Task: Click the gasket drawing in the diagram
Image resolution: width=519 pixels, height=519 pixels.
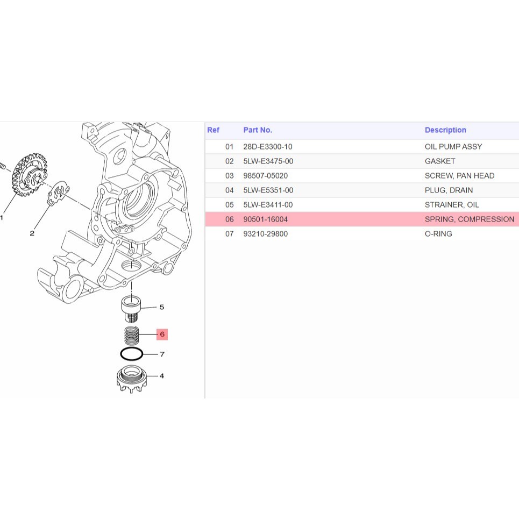Action: 58,194
